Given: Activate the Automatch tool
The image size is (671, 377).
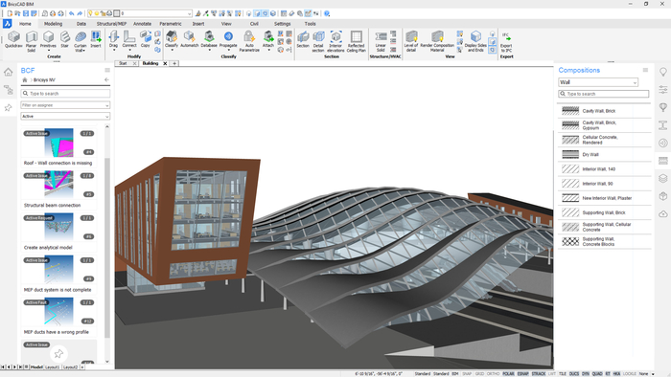Looking at the screenshot, I should 189,39.
